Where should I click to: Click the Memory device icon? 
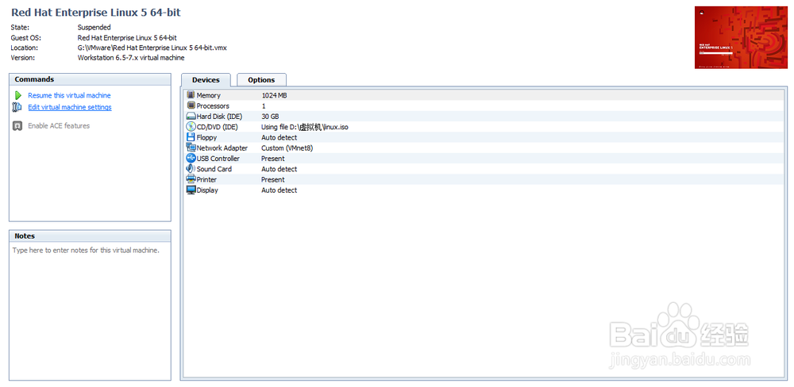(x=191, y=94)
